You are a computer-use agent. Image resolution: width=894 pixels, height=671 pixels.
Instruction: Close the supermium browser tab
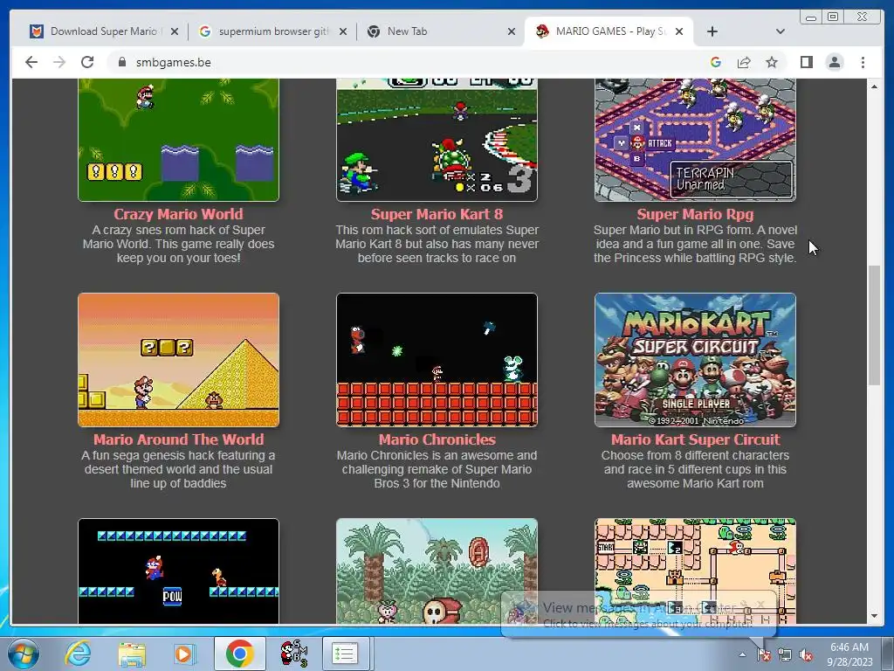click(342, 32)
